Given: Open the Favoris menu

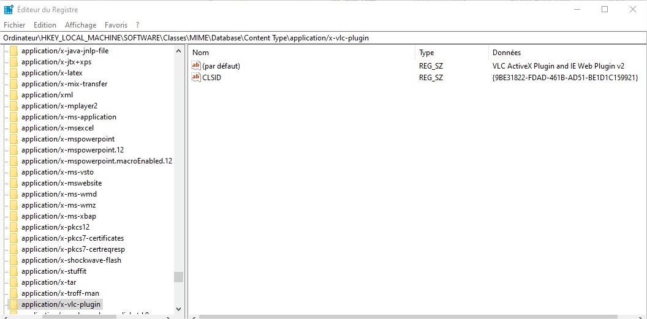Looking at the screenshot, I should [116, 25].
